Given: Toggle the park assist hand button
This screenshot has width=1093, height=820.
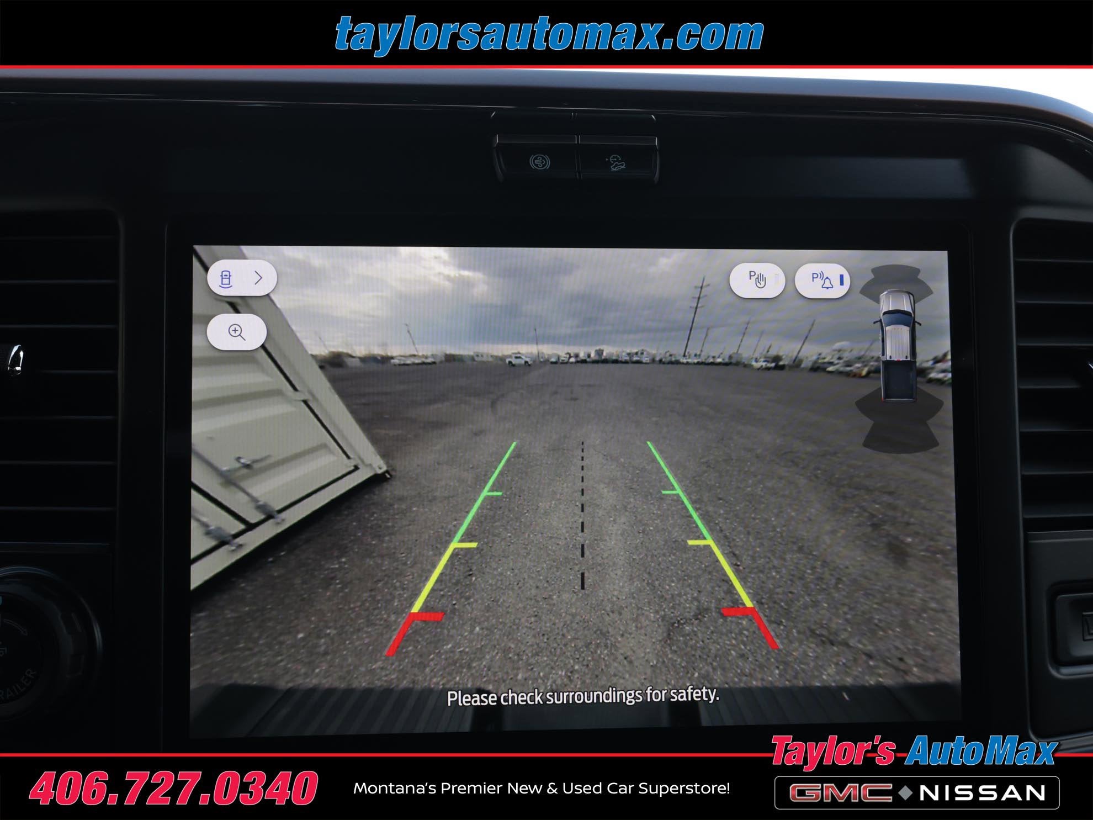Looking at the screenshot, I should click(x=757, y=281).
